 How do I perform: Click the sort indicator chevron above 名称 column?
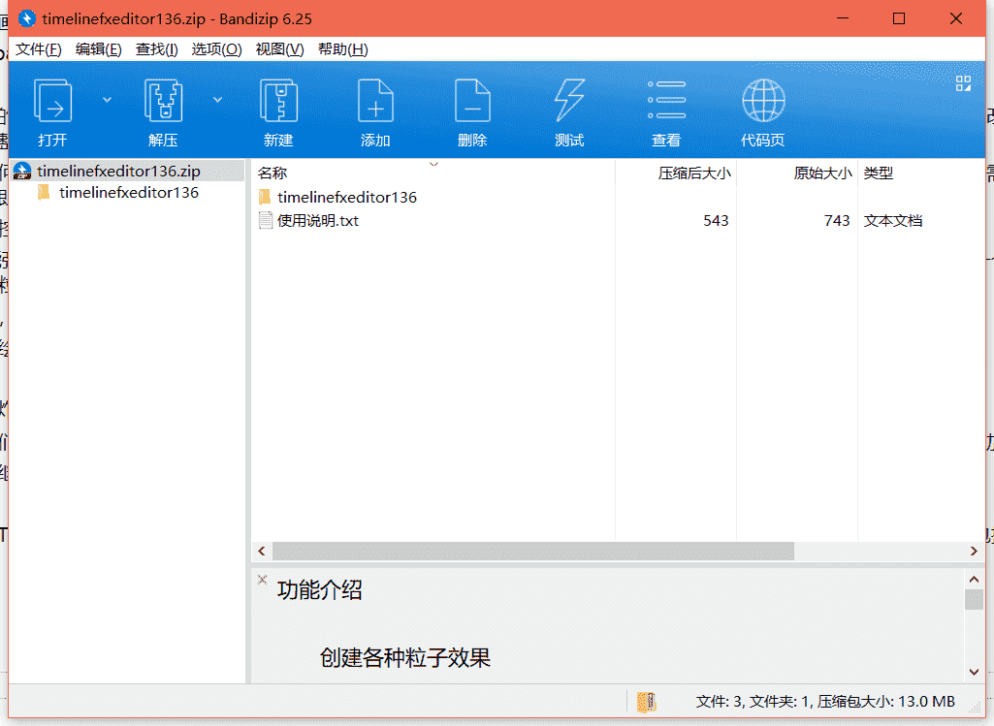(x=434, y=164)
